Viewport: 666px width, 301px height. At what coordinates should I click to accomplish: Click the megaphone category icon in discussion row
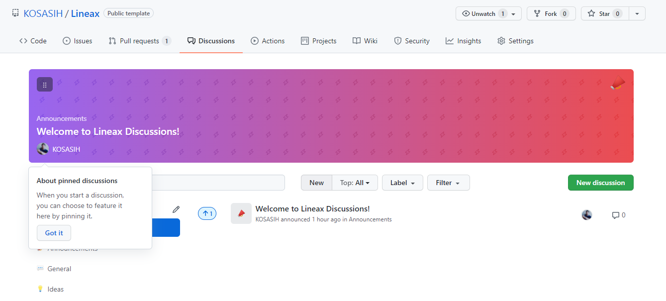tap(241, 213)
